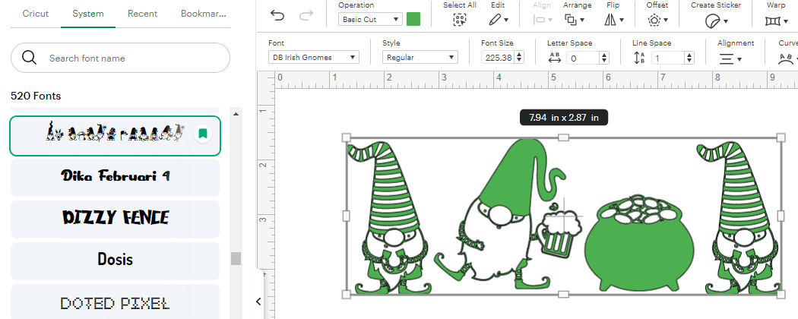Switch to the Cricut fonts tab
798x319 pixels.
pyautogui.click(x=36, y=14)
